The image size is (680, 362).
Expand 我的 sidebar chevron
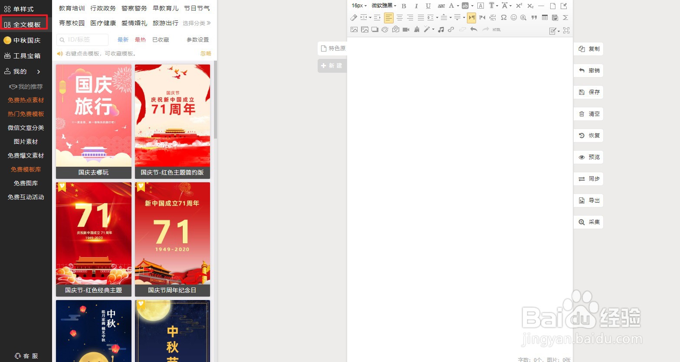coord(39,71)
